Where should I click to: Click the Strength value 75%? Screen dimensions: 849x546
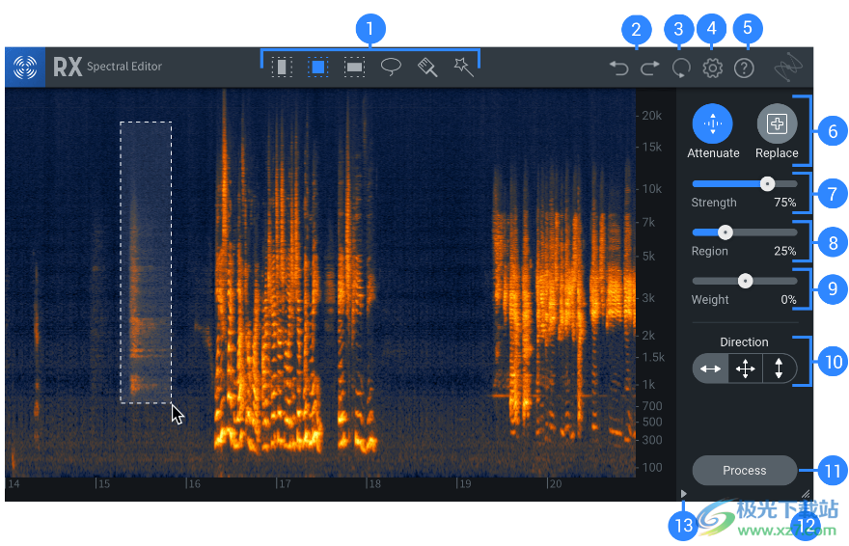785,203
